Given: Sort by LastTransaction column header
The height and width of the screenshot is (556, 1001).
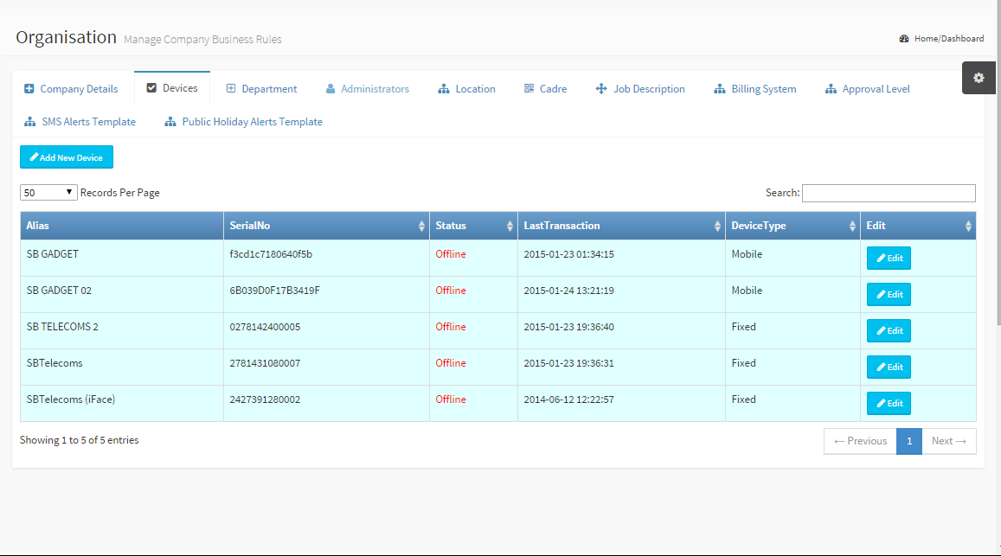Looking at the screenshot, I should (x=620, y=226).
